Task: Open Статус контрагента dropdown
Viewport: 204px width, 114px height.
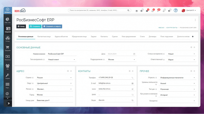Action: [181, 54]
